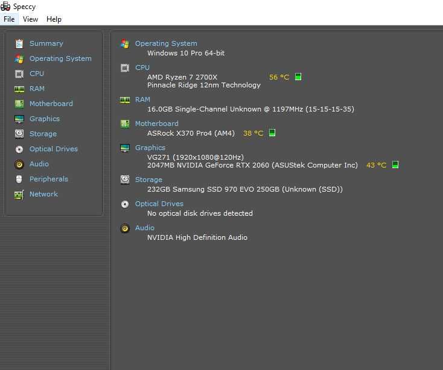Image resolution: width=443 pixels, height=370 pixels.
Task: Click the green GPU temperature indicator icon
Action: (x=395, y=165)
